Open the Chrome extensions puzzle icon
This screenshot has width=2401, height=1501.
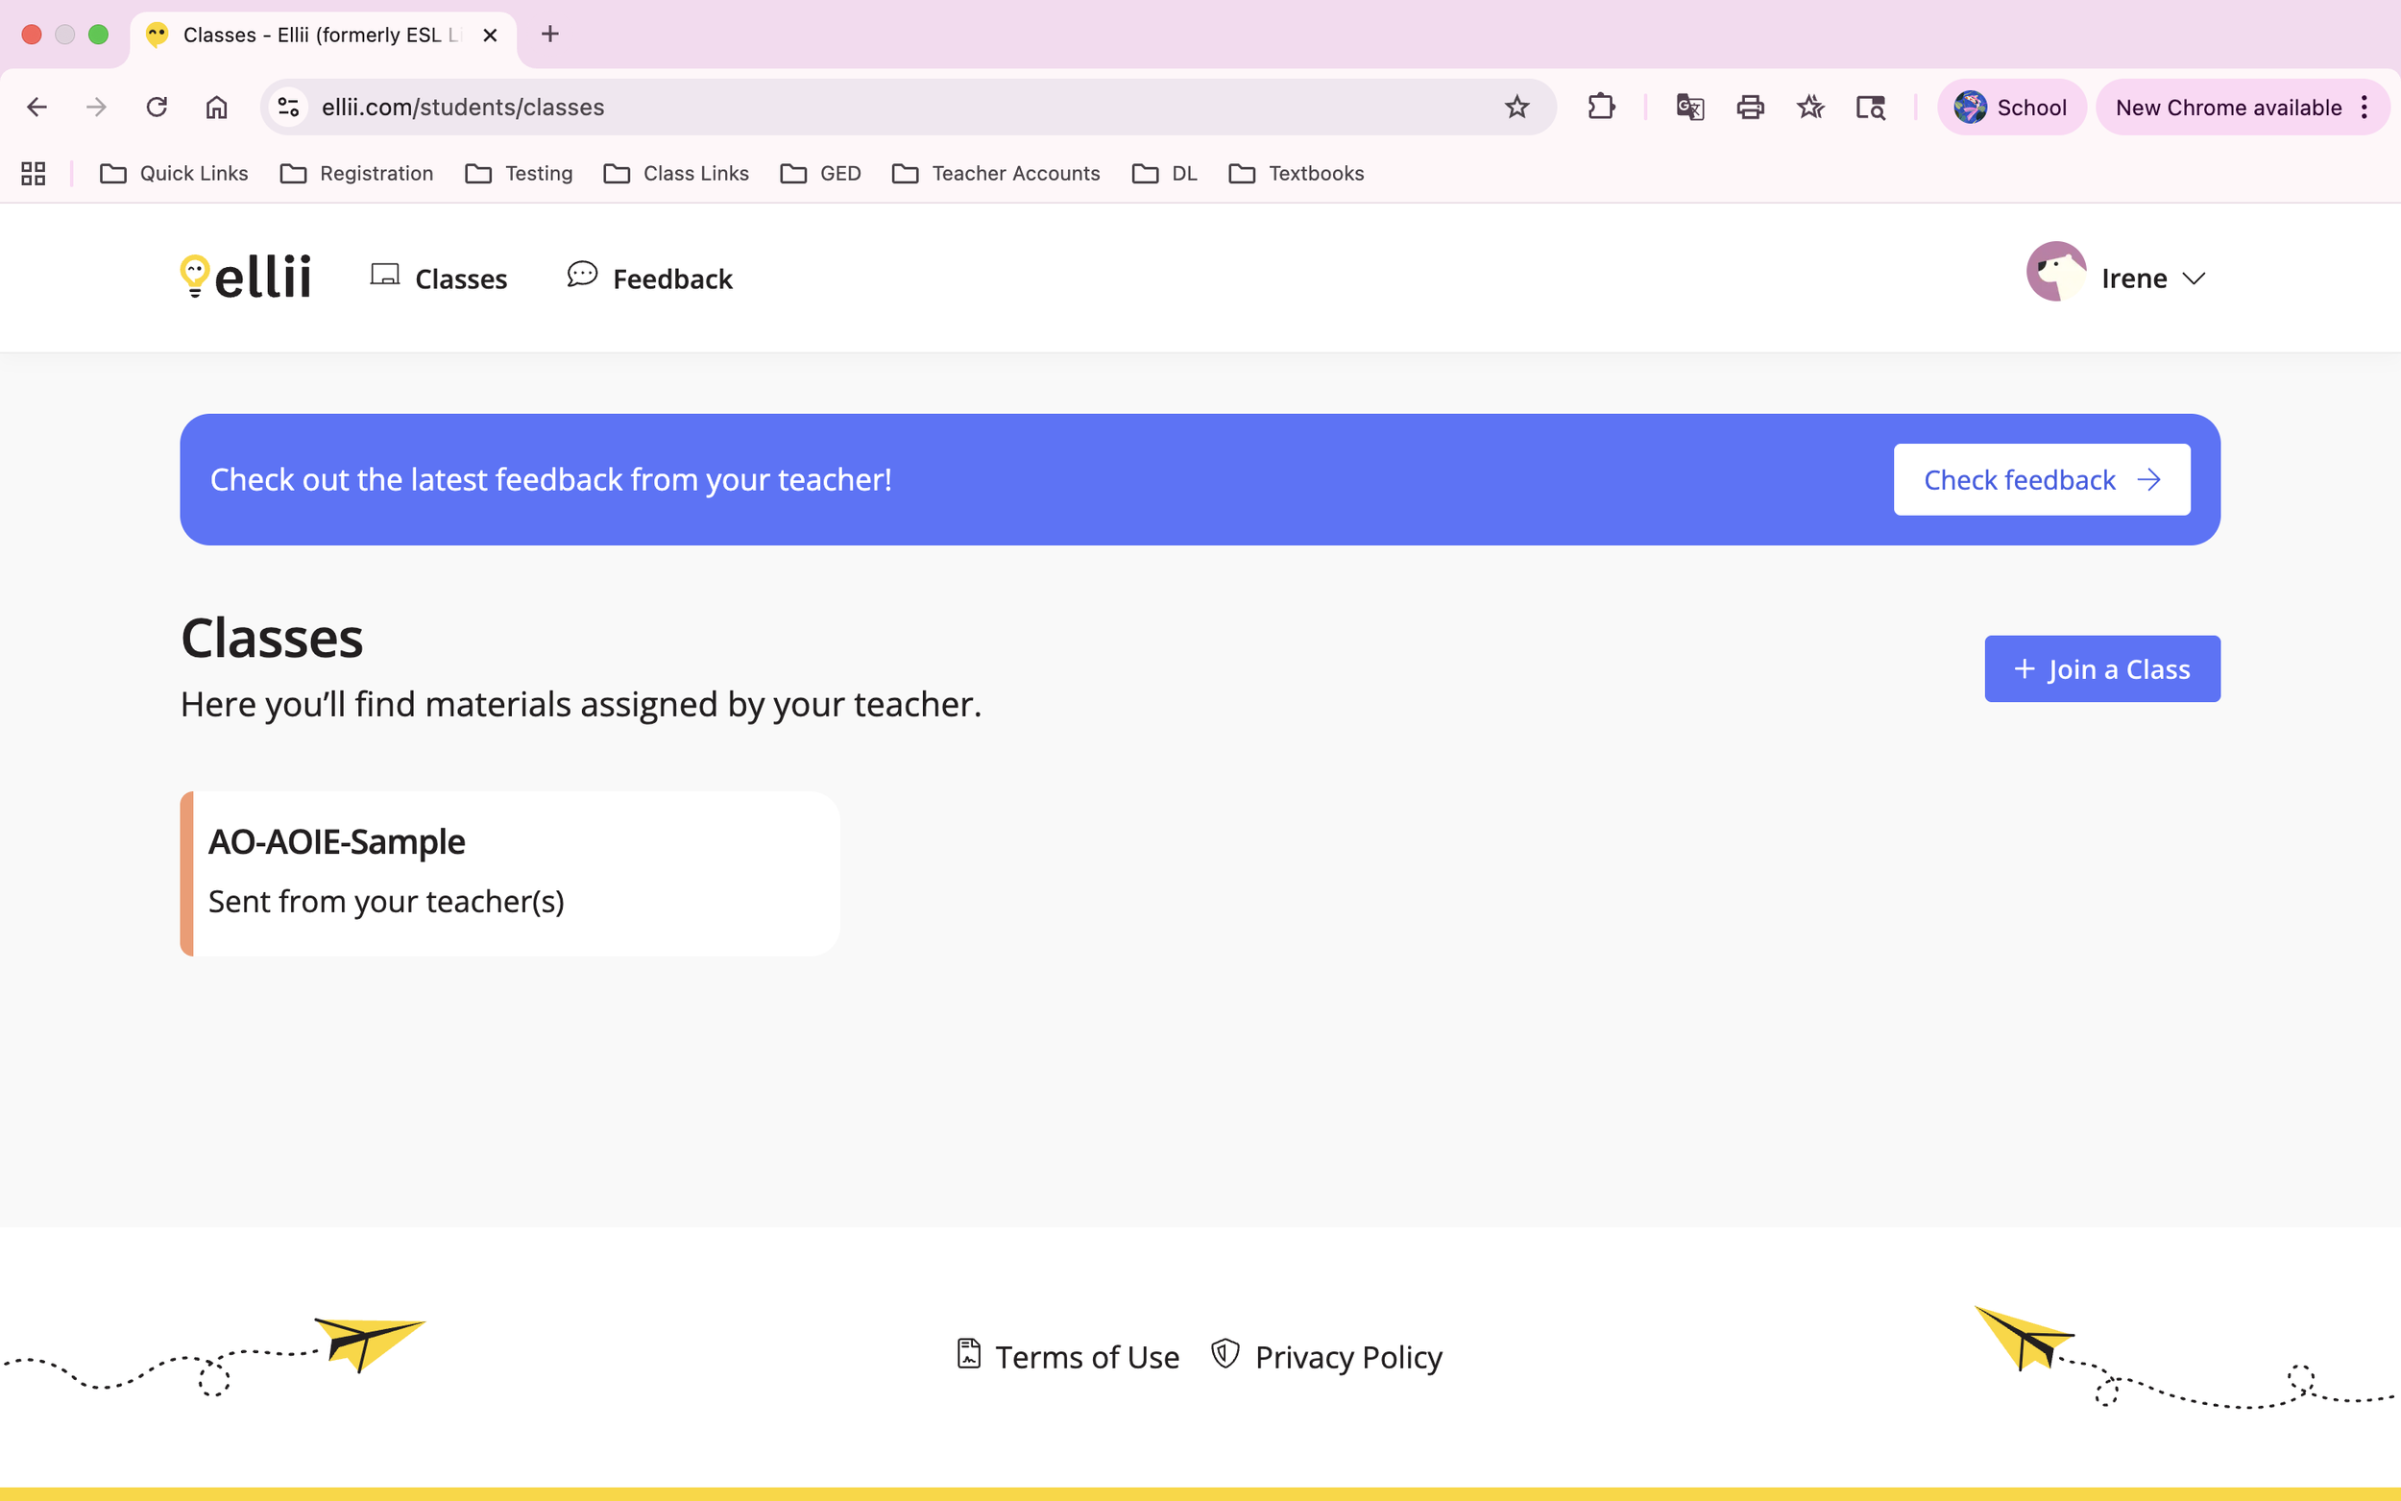click(1600, 108)
